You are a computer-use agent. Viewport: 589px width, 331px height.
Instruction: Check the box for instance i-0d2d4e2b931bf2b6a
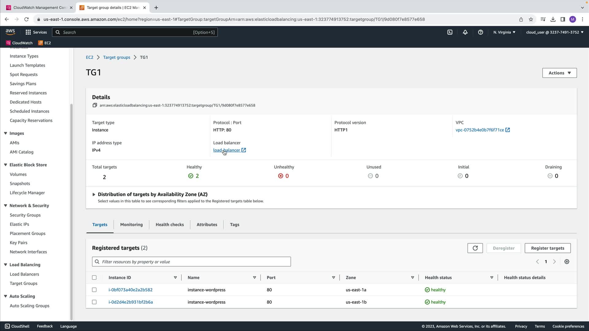pyautogui.click(x=94, y=302)
